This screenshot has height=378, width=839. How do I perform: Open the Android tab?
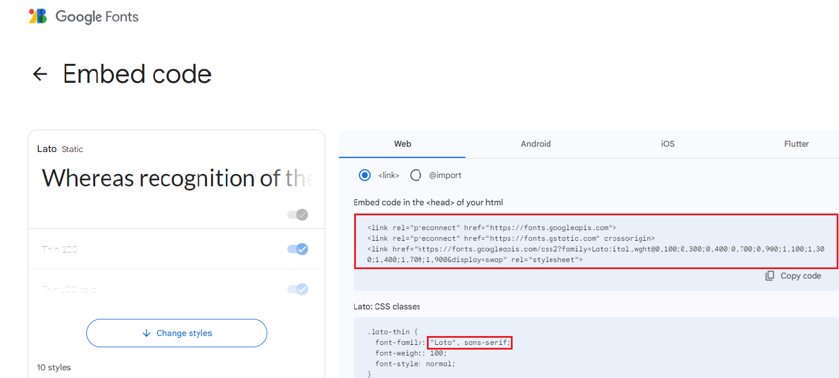click(536, 144)
